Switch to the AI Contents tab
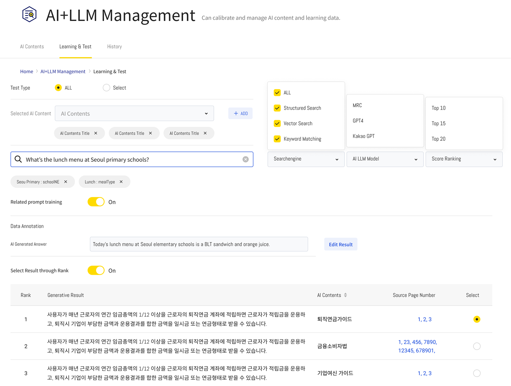The image size is (511, 386). [32, 47]
